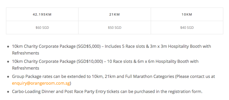
Task: Click the Carbo-Loading Dinner text
Action: [x=38, y=92]
